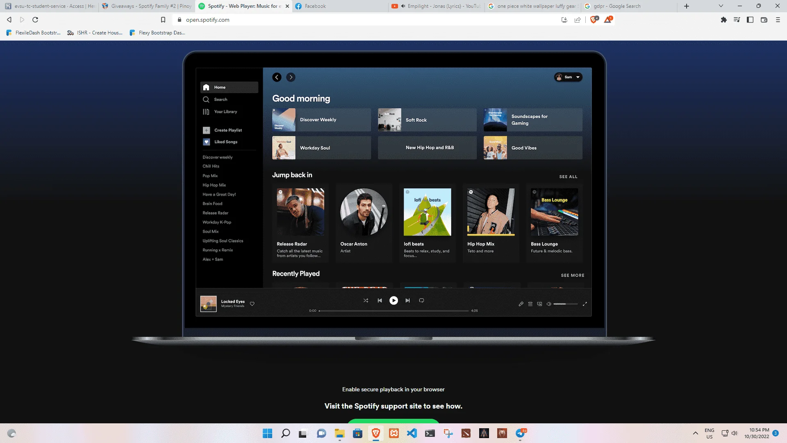Click the browser Back arrow
Viewport: 787px width, 443px height.
pos(9,20)
